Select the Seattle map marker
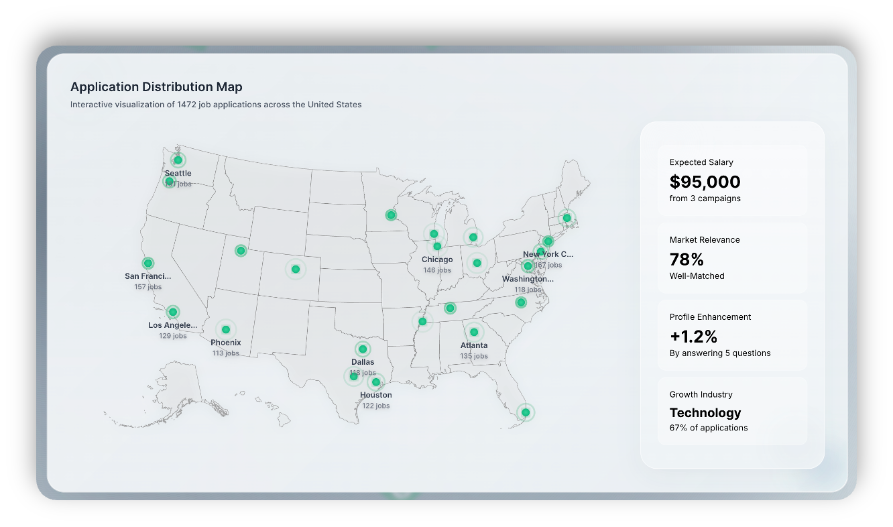Screen dimensions: 893x527 [178, 160]
